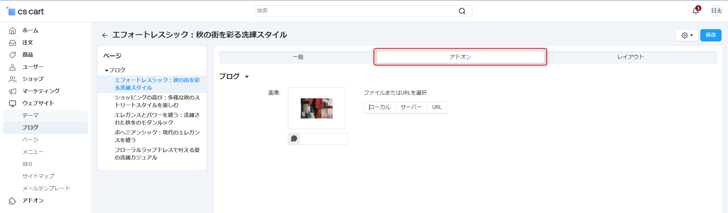Image resolution: width=728 pixels, height=213 pixels.
Task: Click the CS-Cart logo
Action: [x=25, y=11]
